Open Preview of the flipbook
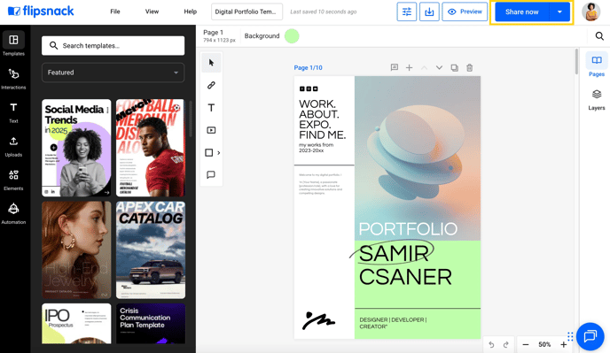The width and height of the screenshot is (610, 353). click(x=465, y=12)
